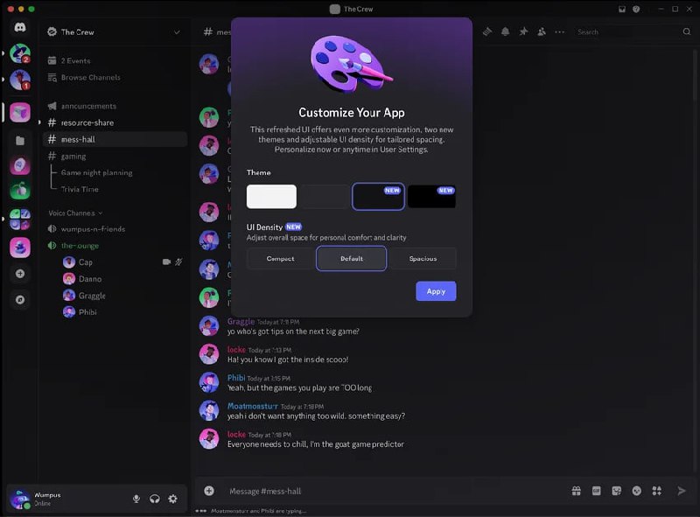Expand The Crew server dropdown menu
The height and width of the screenshot is (517, 700).
tap(177, 32)
